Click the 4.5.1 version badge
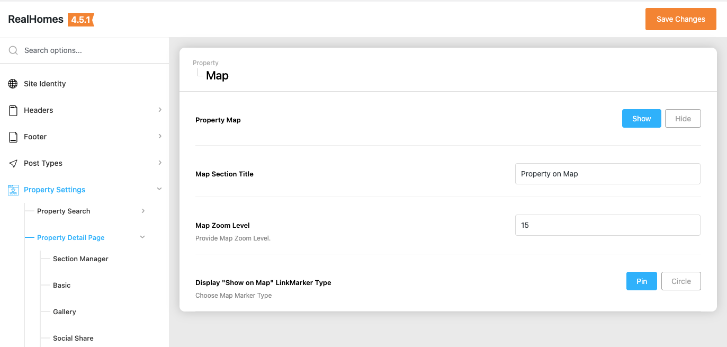The image size is (727, 347). (x=80, y=20)
